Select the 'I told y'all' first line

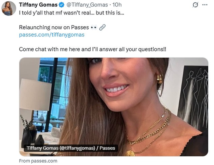pyautogui.click(x=72, y=13)
